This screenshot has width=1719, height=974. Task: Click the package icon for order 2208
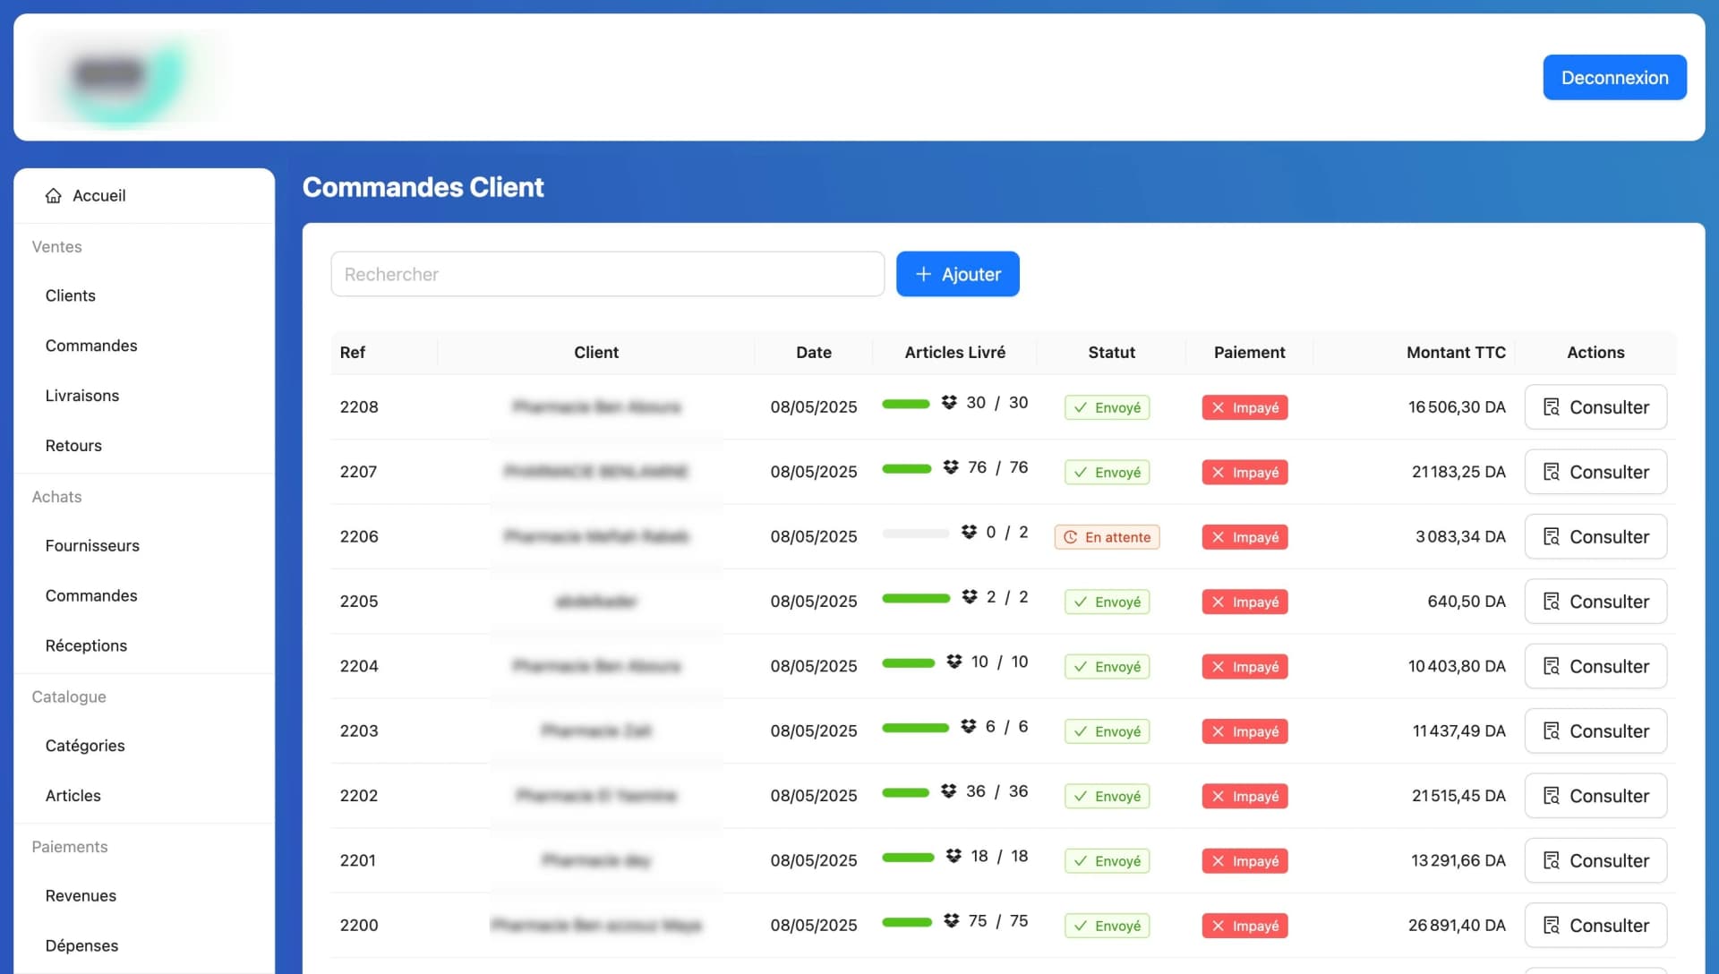coord(948,403)
